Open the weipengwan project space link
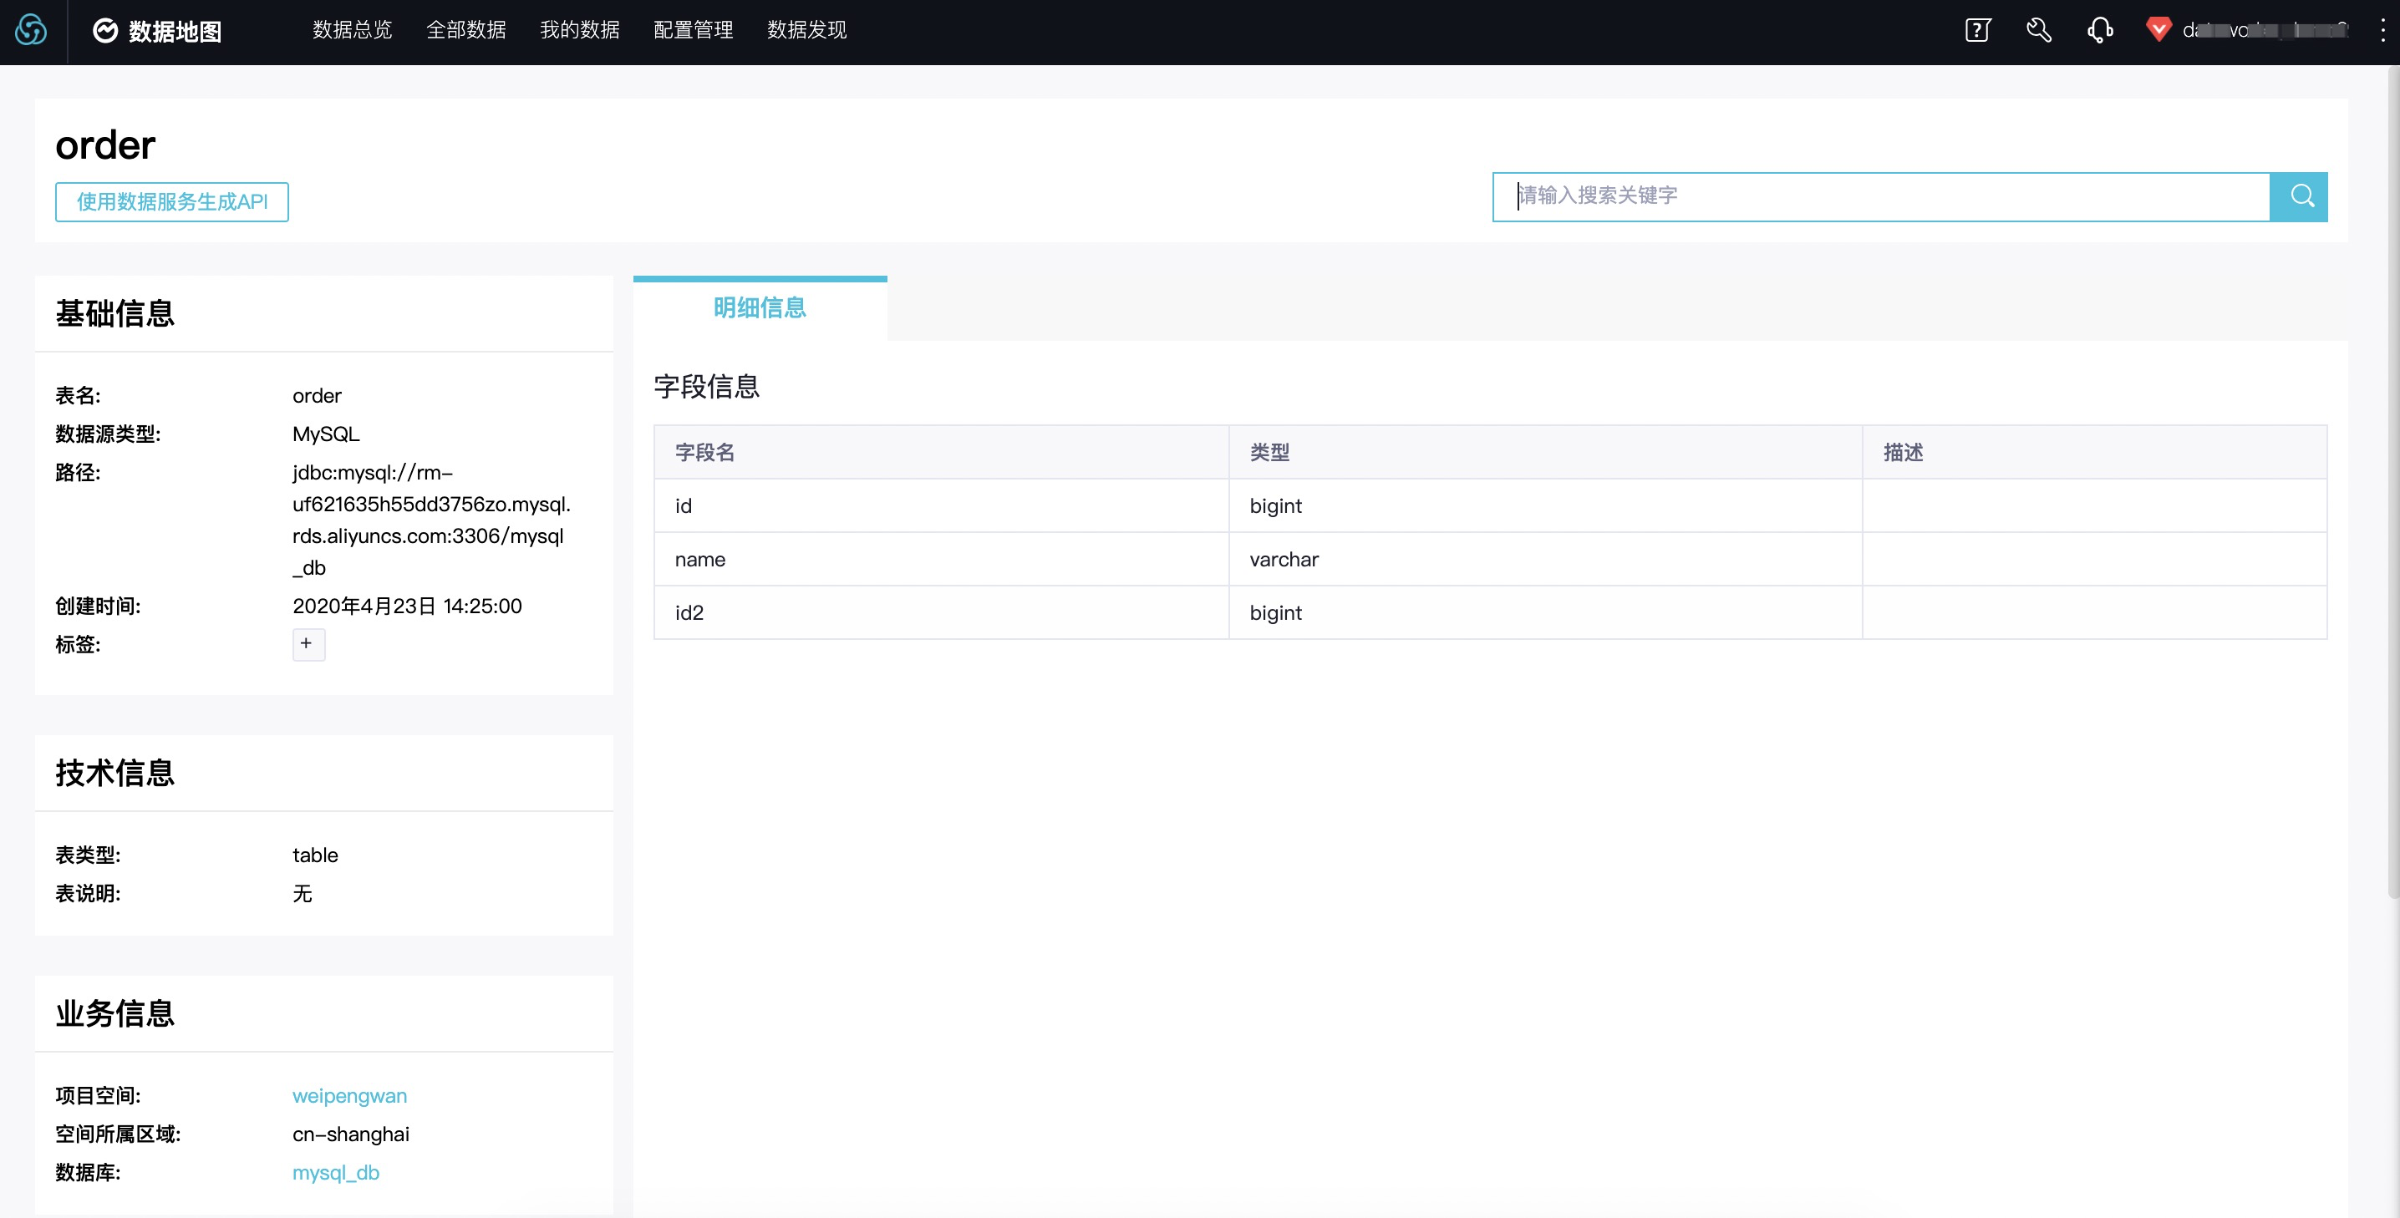Screen dimensions: 2400x1218 click(x=349, y=1095)
